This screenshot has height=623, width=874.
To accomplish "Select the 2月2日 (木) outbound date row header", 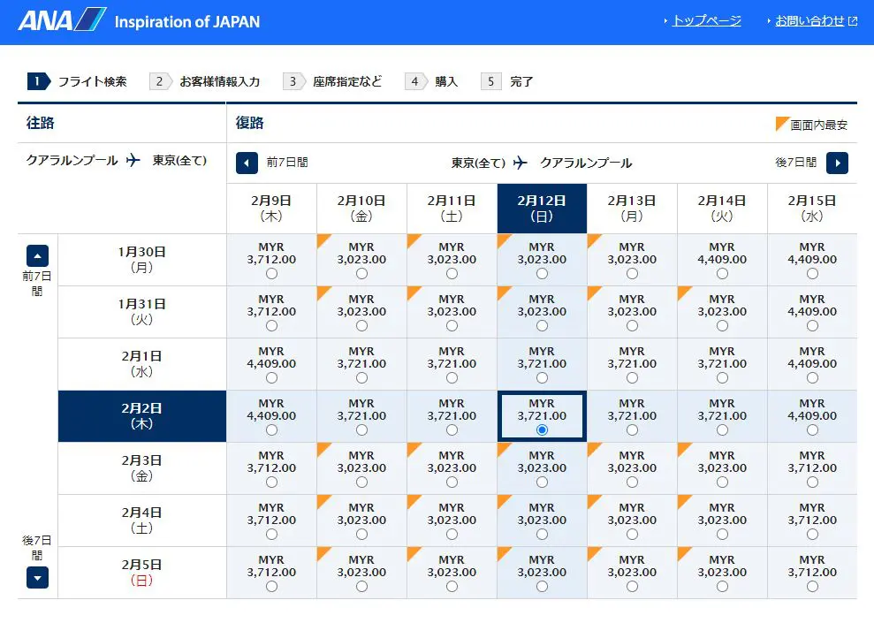I will pos(142,416).
